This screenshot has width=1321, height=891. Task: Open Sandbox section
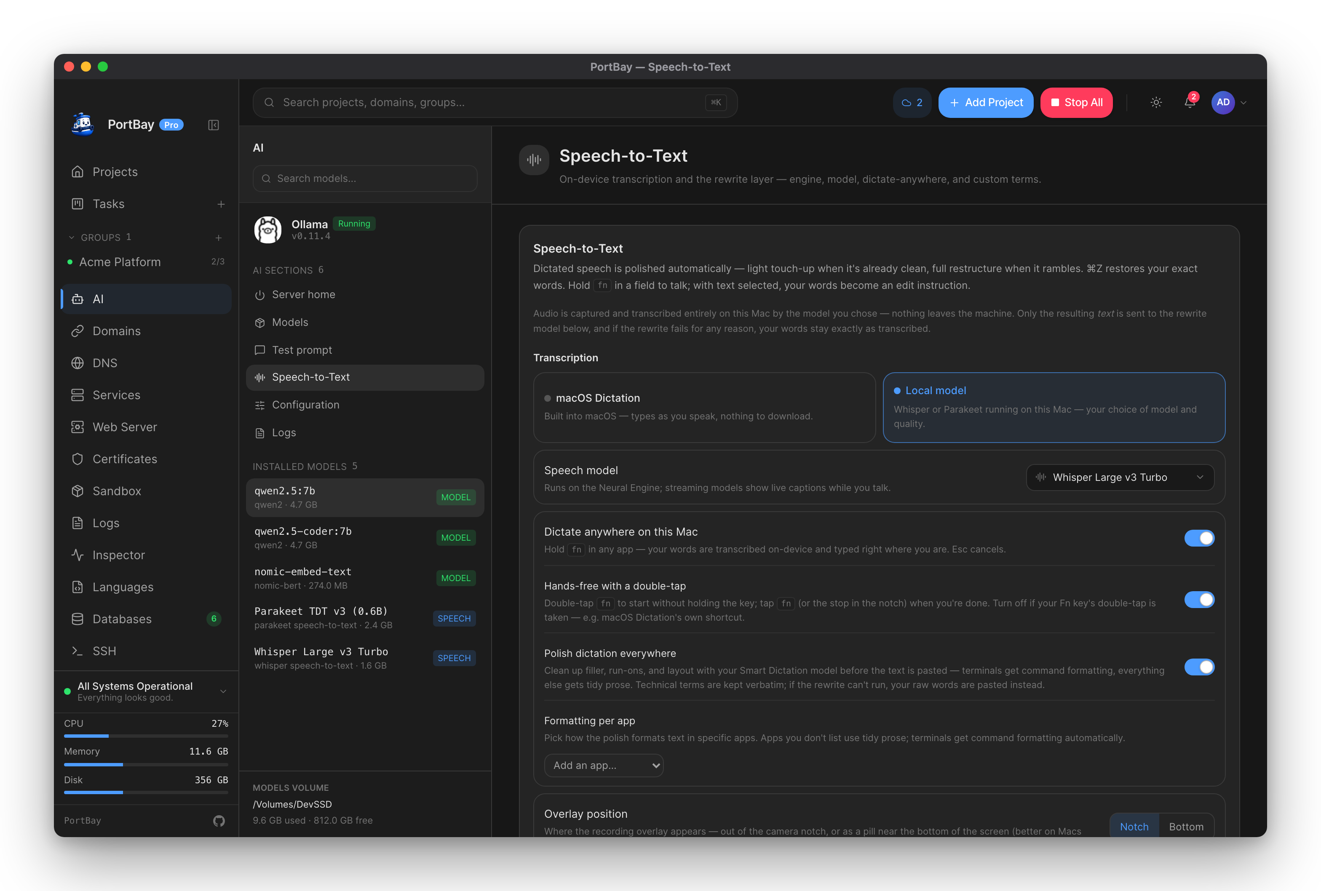146,491
